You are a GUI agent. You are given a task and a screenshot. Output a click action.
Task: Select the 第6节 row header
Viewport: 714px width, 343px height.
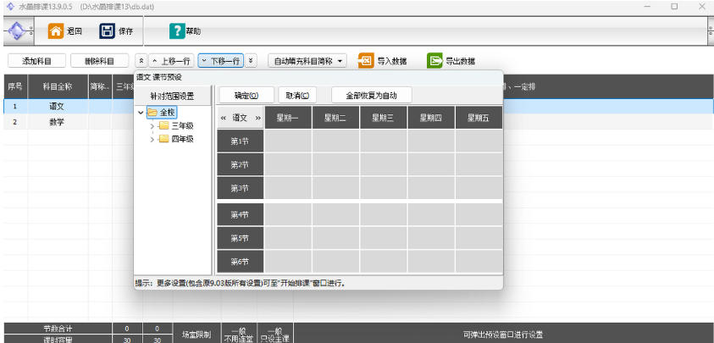pos(240,262)
